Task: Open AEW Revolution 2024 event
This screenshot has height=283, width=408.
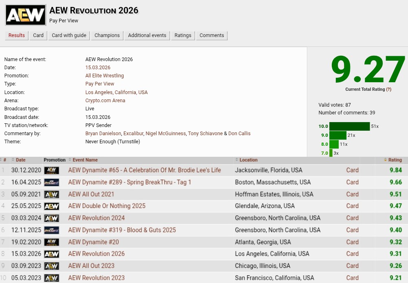Action: (x=96, y=218)
